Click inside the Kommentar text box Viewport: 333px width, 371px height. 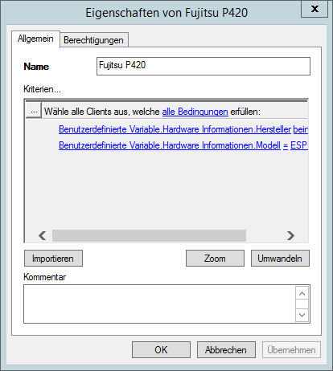pos(159,304)
